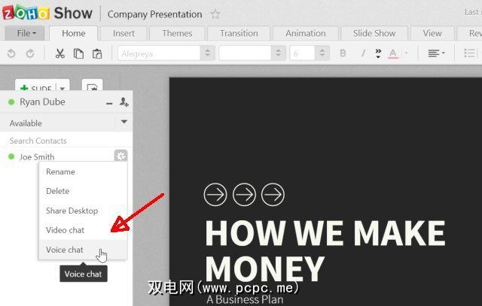Open the font style combo box
Image resolution: width=482 pixels, height=306 pixels.
click(x=252, y=53)
